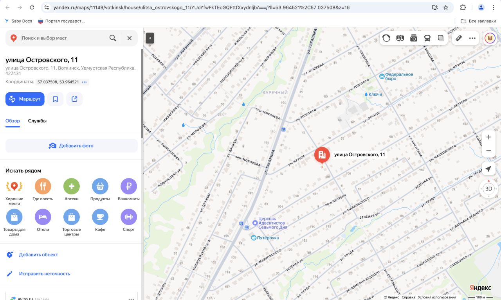Search nearby Кафе
The image size is (501, 300).
coord(100,221)
